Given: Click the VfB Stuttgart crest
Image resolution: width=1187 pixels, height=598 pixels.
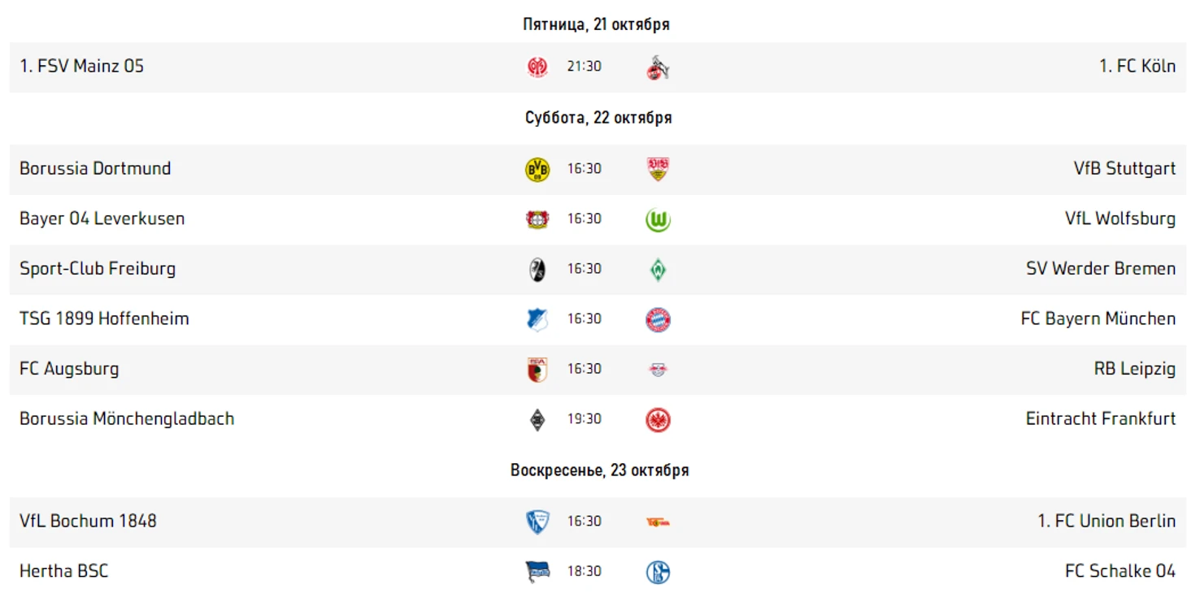Looking at the screenshot, I should 658,169.
